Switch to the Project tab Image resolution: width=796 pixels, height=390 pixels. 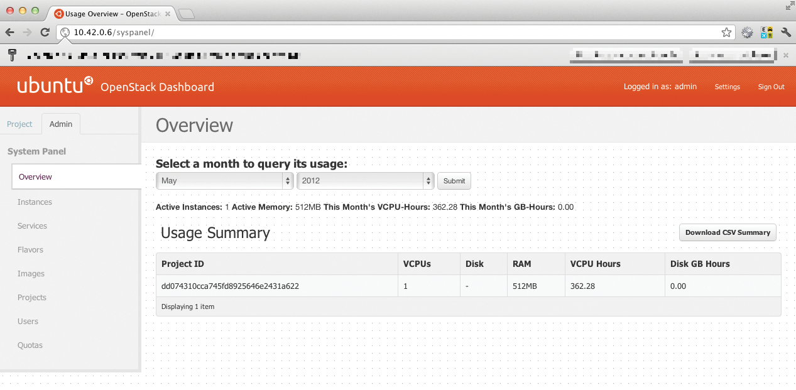(19, 124)
